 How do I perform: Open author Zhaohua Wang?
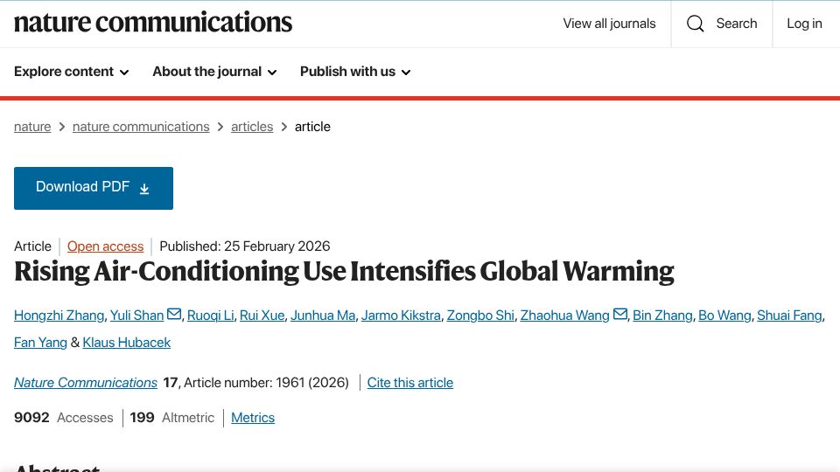564,316
